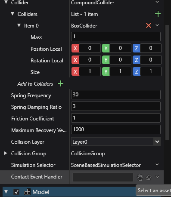Click the Model component icon
Screen dimensions: 171x197
(27, 192)
